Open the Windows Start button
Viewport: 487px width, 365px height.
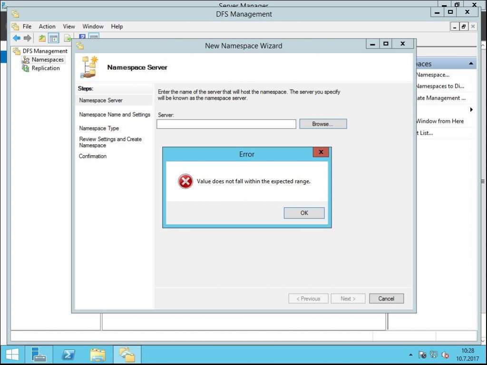[x=12, y=355]
